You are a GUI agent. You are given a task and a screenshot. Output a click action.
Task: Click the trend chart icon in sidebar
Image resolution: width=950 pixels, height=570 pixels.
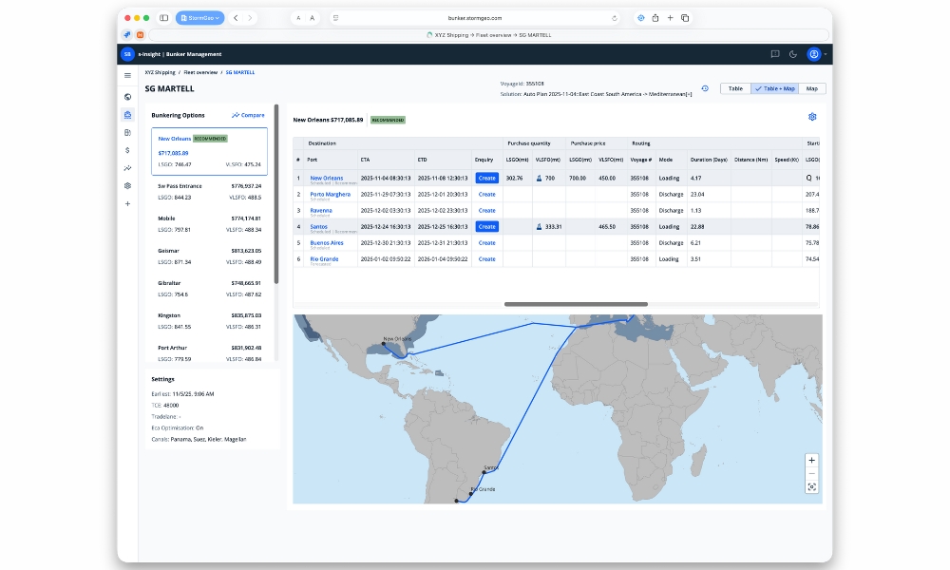[127, 168]
